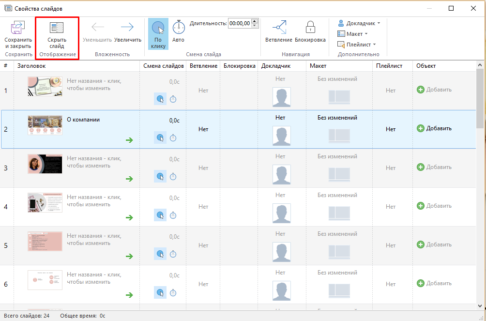Image resolution: width=486 pixels, height=321 pixels.
Task: Decrease duration with the down stepper arrow
Action: coord(255,26)
